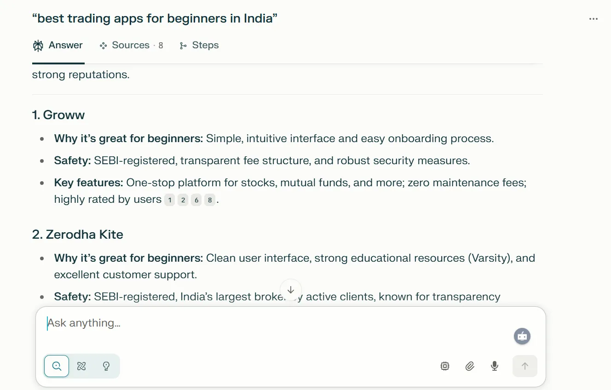The height and width of the screenshot is (390, 611).
Task: Open citation 6 in Groww section
Action: [x=196, y=200]
